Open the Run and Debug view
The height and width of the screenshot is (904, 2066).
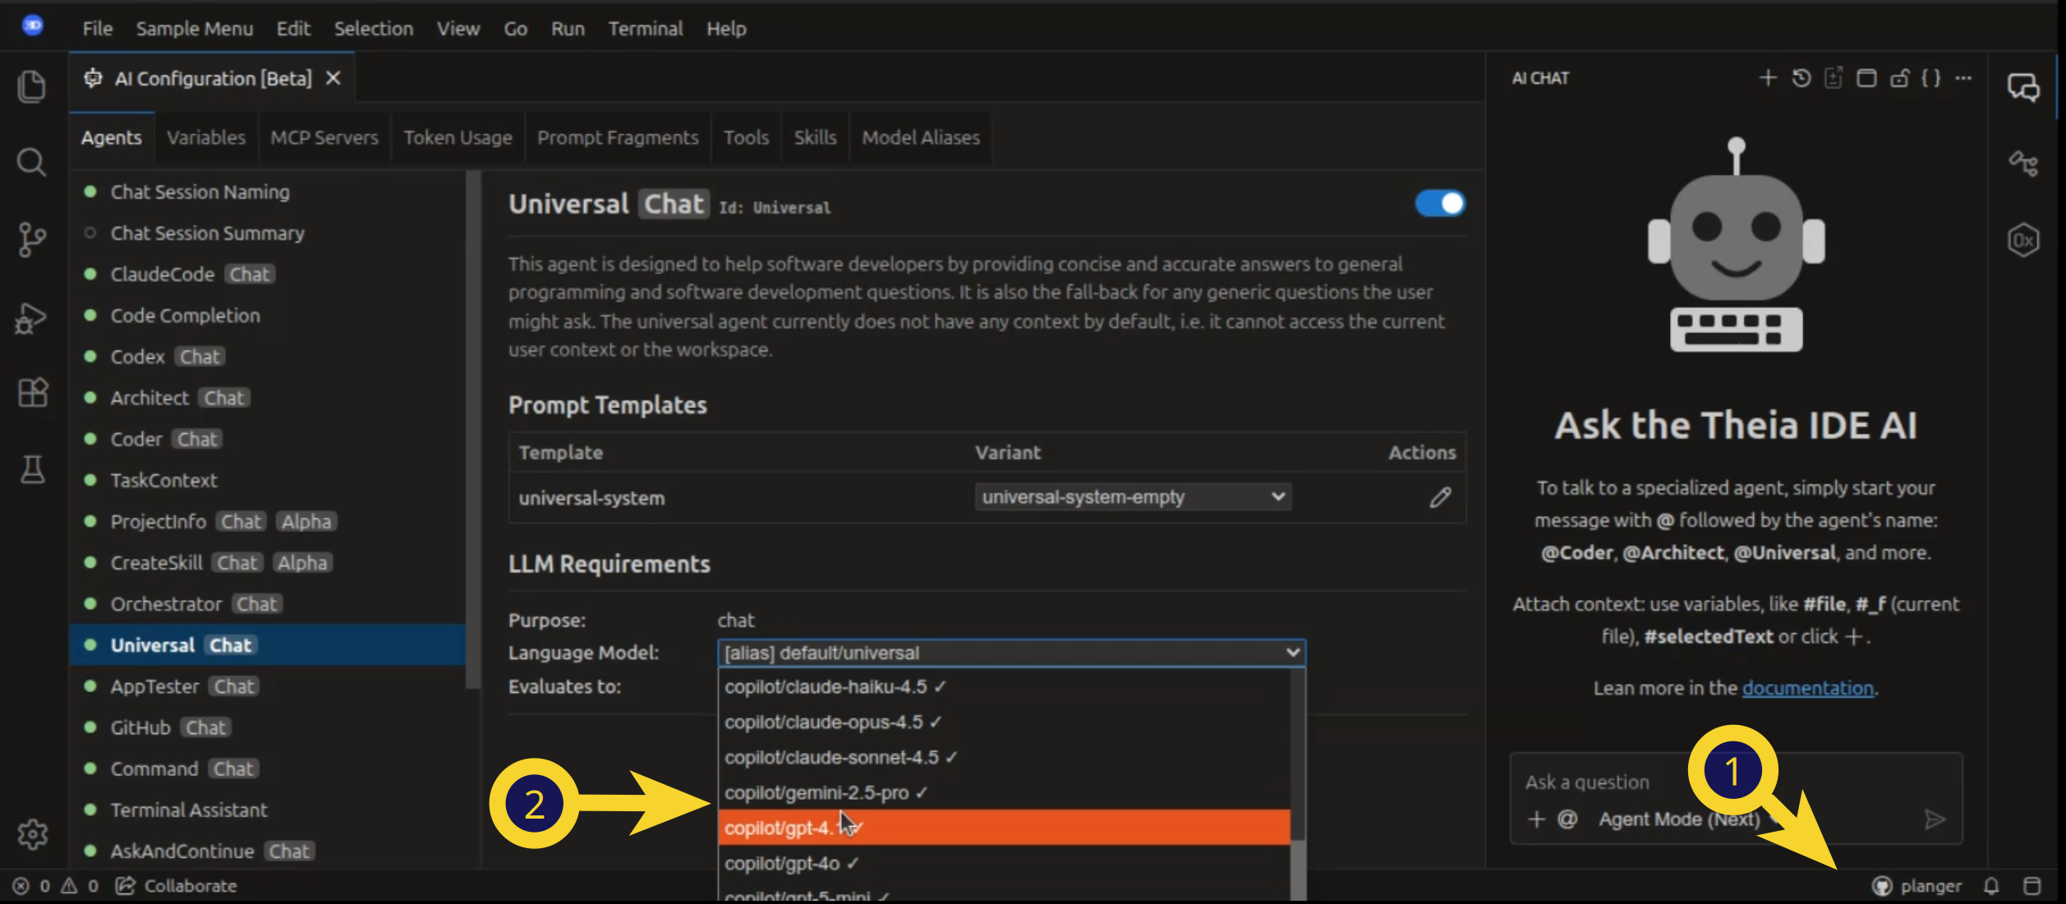coord(32,318)
